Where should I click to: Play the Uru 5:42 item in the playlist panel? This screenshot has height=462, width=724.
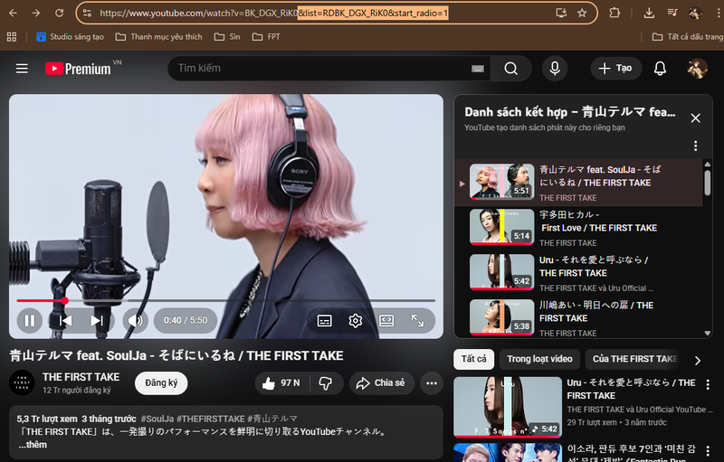coord(578,273)
